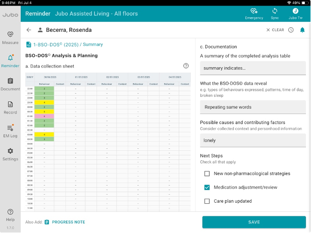Open the Settings section
Screen dimensions: 311x233
(10, 153)
